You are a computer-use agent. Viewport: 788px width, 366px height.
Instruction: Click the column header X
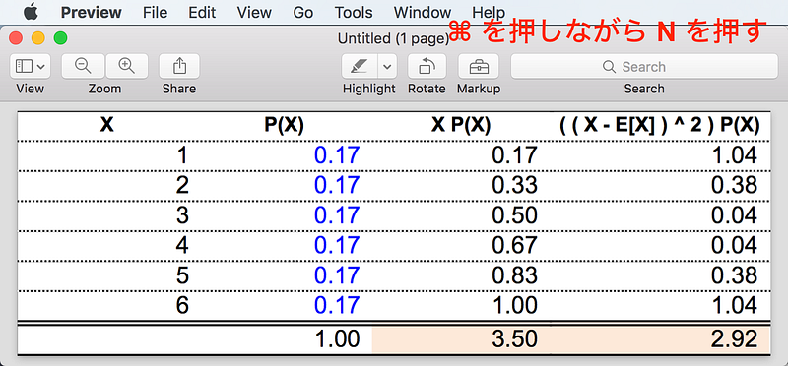[106, 126]
